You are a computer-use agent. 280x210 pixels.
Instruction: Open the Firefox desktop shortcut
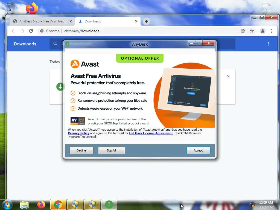point(32,8)
